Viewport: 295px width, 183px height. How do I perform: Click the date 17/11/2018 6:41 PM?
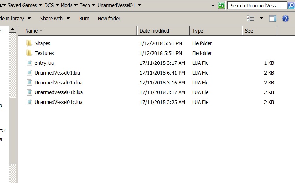(x=162, y=73)
